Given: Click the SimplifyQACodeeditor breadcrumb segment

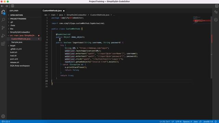Looking at the screenshot, I should 77,15.
